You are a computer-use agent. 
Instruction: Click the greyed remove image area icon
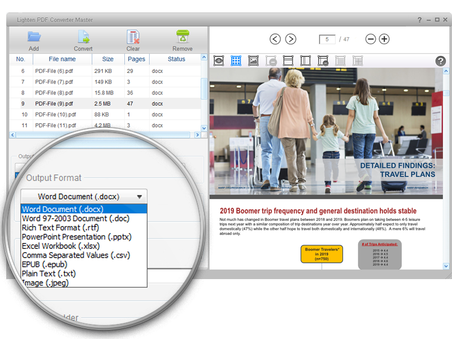coord(271,61)
